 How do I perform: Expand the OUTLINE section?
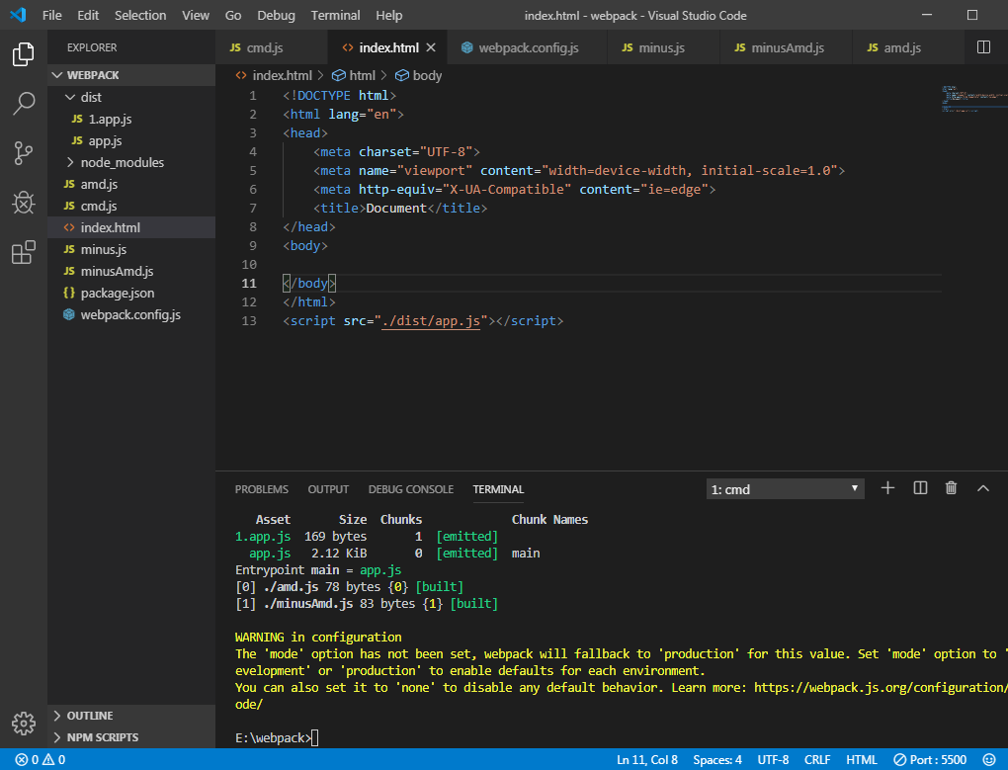pos(89,716)
